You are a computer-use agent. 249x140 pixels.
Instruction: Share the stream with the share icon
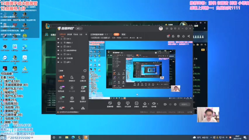[x=189, y=36]
